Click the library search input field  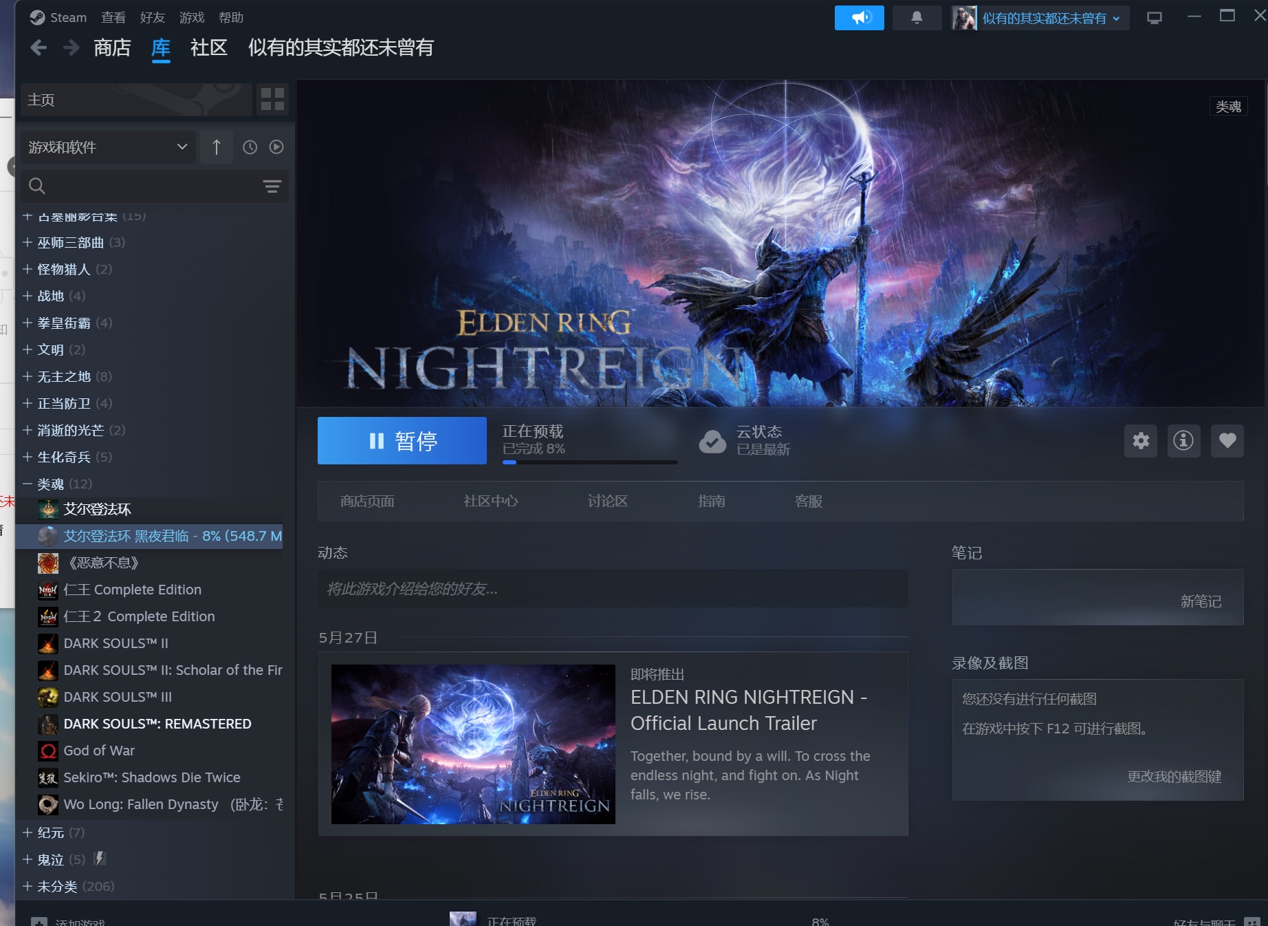155,186
